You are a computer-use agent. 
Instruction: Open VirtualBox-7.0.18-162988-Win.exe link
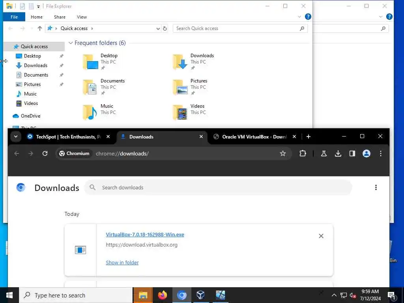[145, 234]
